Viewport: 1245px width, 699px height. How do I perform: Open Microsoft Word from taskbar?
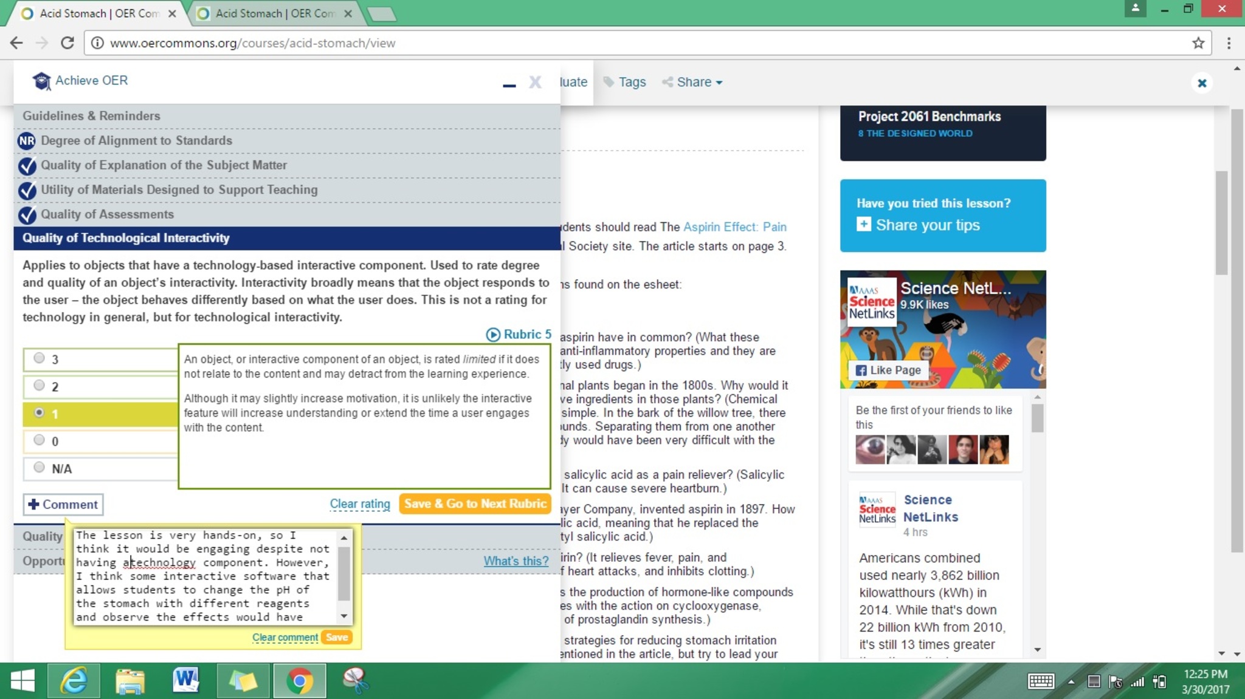185,680
